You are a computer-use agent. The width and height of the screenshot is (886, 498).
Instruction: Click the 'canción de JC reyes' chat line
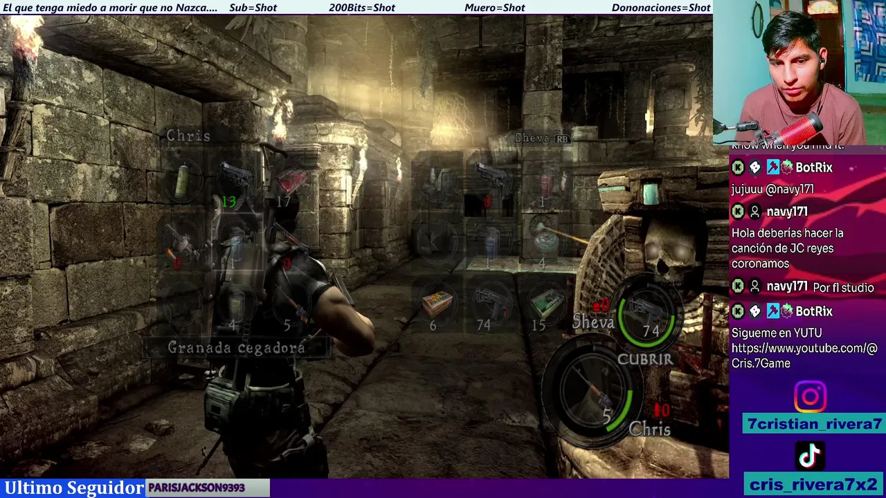click(783, 248)
